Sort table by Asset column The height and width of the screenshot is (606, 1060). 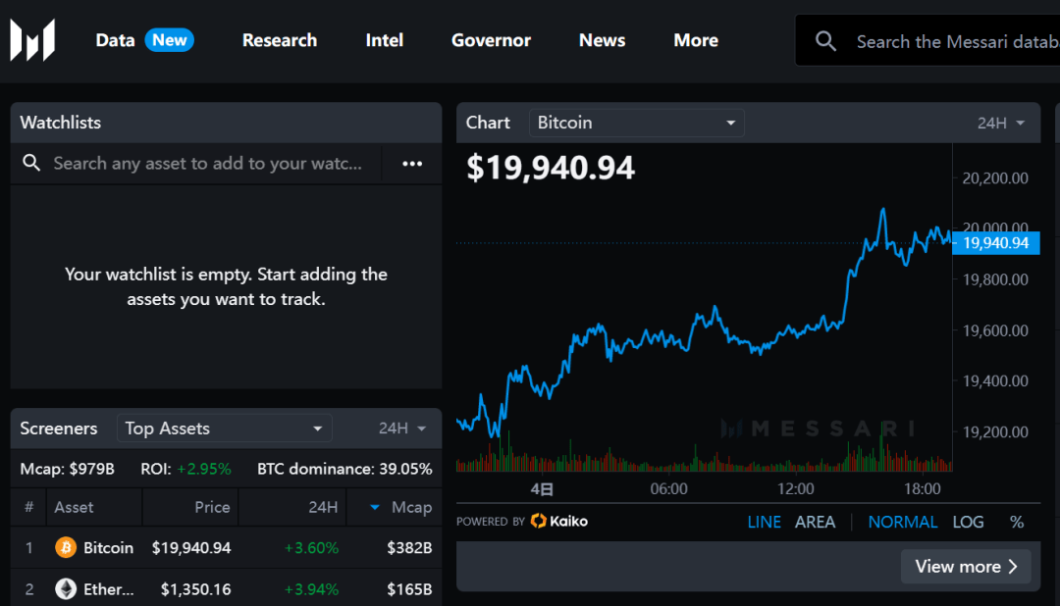coord(74,507)
